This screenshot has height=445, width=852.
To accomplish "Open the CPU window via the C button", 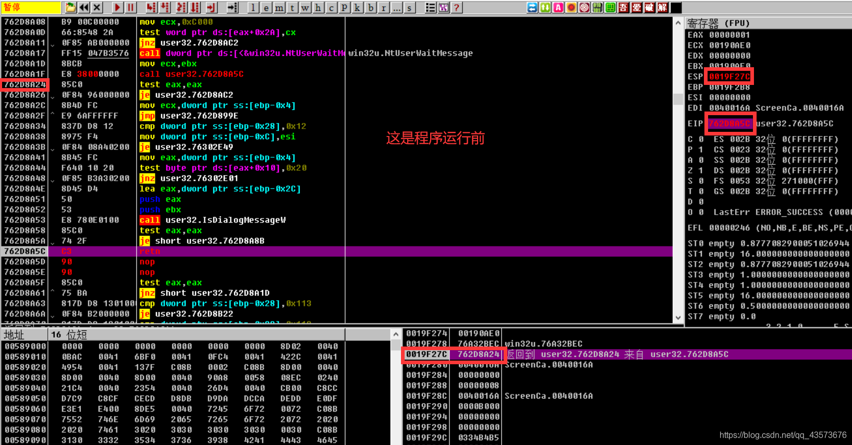I will click(x=331, y=7).
